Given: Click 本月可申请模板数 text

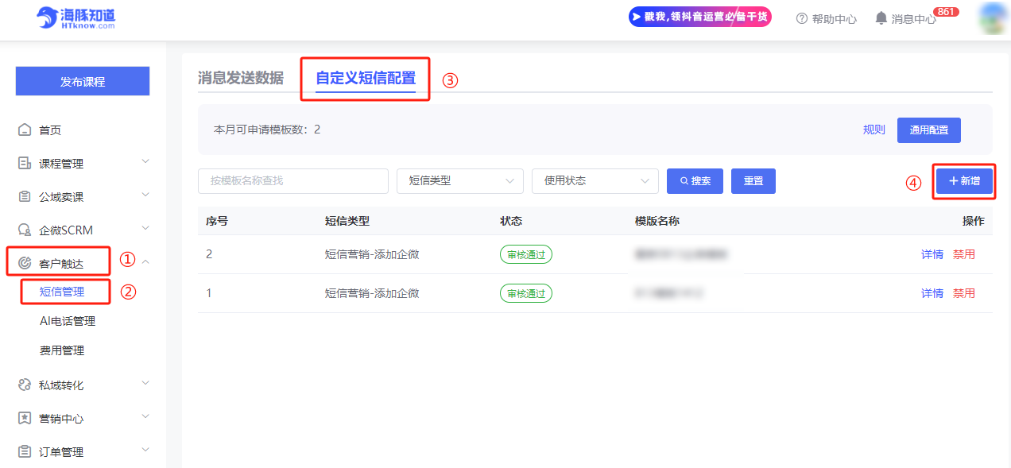Looking at the screenshot, I should [x=267, y=130].
